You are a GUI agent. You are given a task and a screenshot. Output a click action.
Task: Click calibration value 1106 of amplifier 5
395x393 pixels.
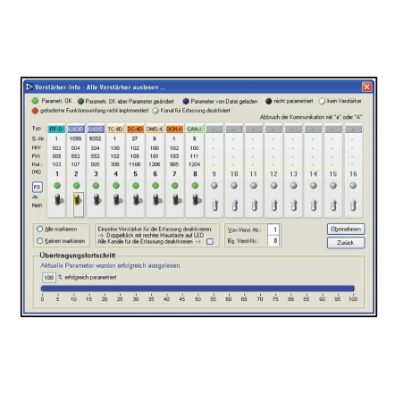click(135, 164)
